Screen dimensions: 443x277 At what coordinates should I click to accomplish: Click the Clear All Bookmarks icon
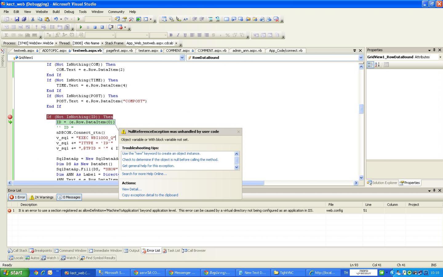coord(276,19)
